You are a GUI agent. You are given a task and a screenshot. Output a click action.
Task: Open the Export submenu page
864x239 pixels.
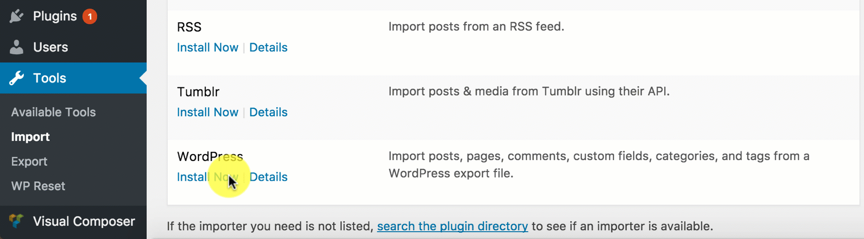pyautogui.click(x=29, y=161)
